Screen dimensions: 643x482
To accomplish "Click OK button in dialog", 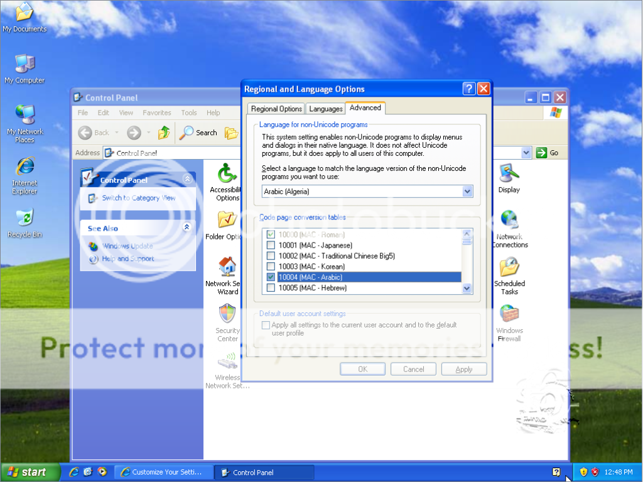I will [x=362, y=369].
